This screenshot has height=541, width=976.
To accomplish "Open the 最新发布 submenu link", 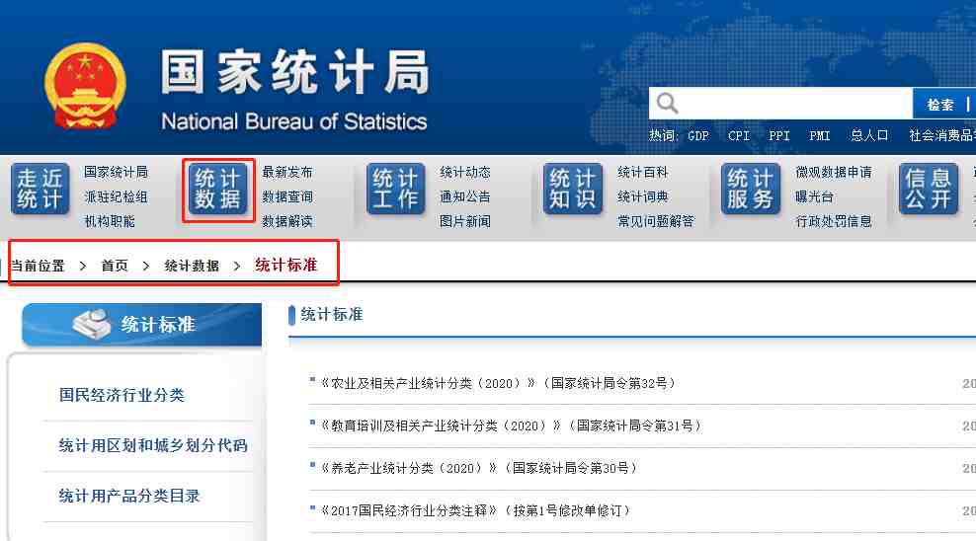I will click(x=287, y=172).
